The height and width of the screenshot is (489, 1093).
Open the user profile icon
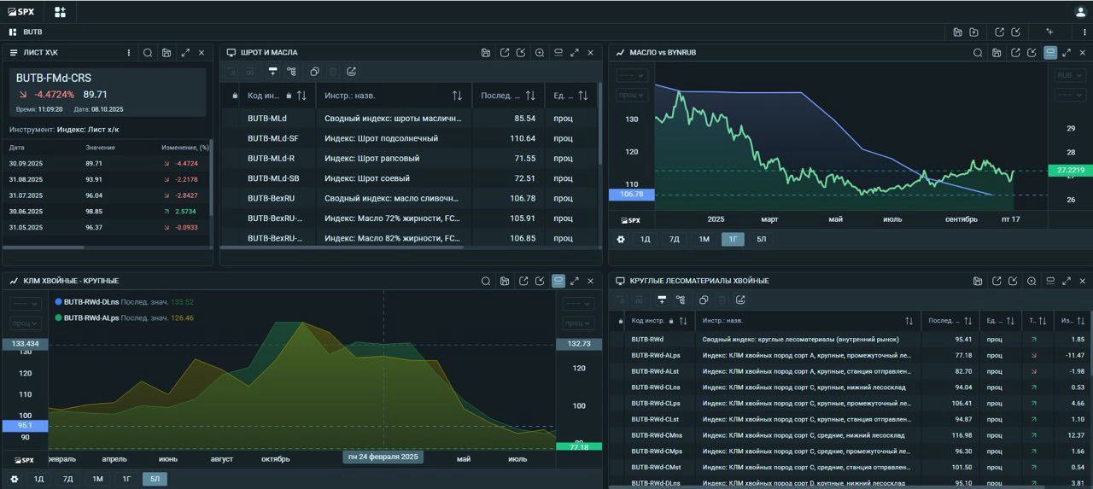pos(1080,12)
